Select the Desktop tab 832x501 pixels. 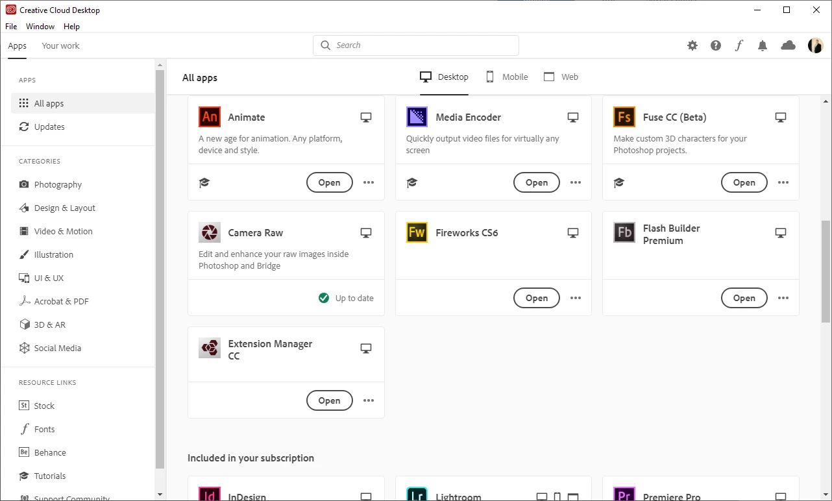pyautogui.click(x=444, y=77)
